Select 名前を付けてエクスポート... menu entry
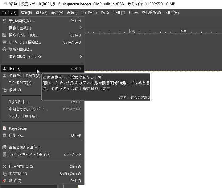The width and height of the screenshot is (222, 188). (x=28, y=109)
